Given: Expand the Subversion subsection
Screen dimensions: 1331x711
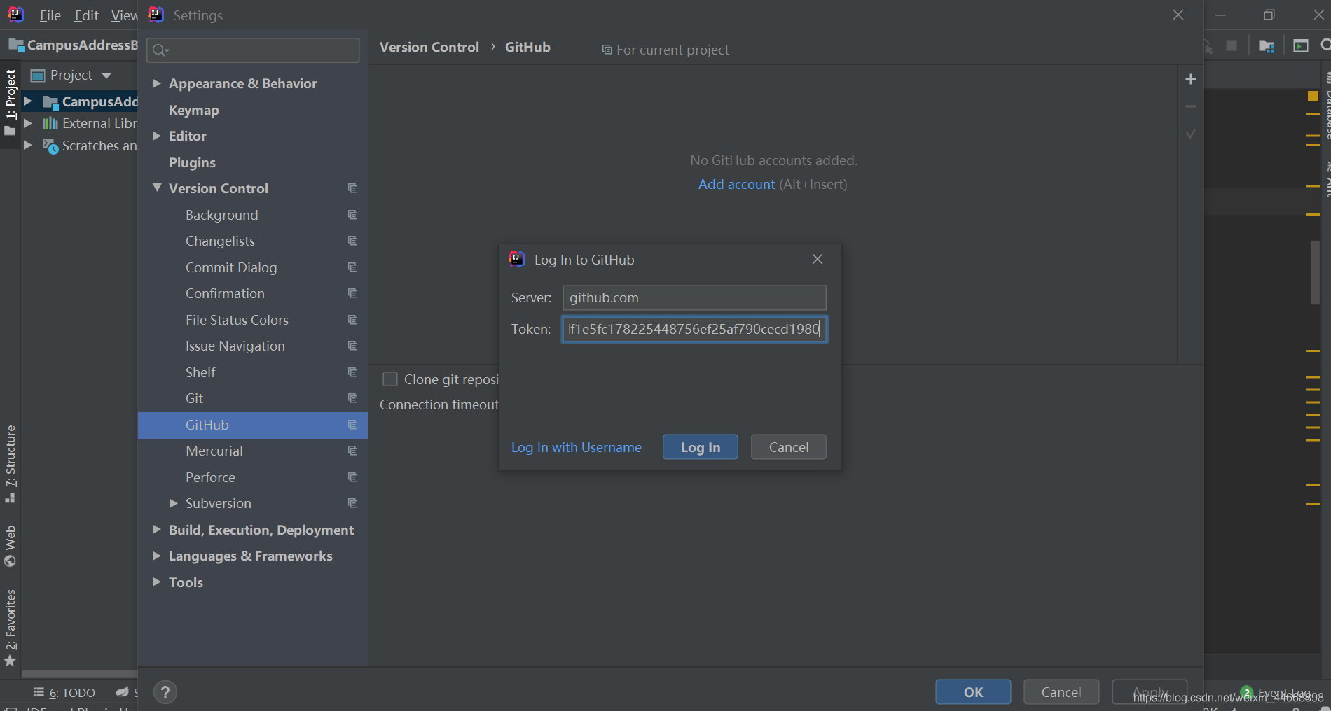Looking at the screenshot, I should [x=173, y=503].
